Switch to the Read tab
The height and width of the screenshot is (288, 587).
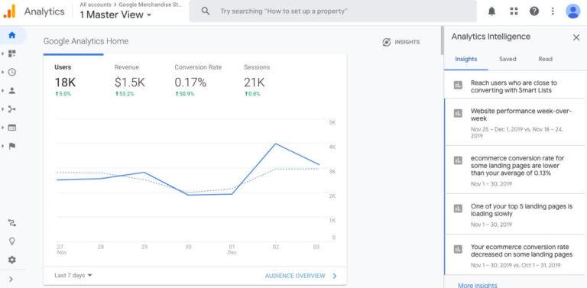point(545,59)
